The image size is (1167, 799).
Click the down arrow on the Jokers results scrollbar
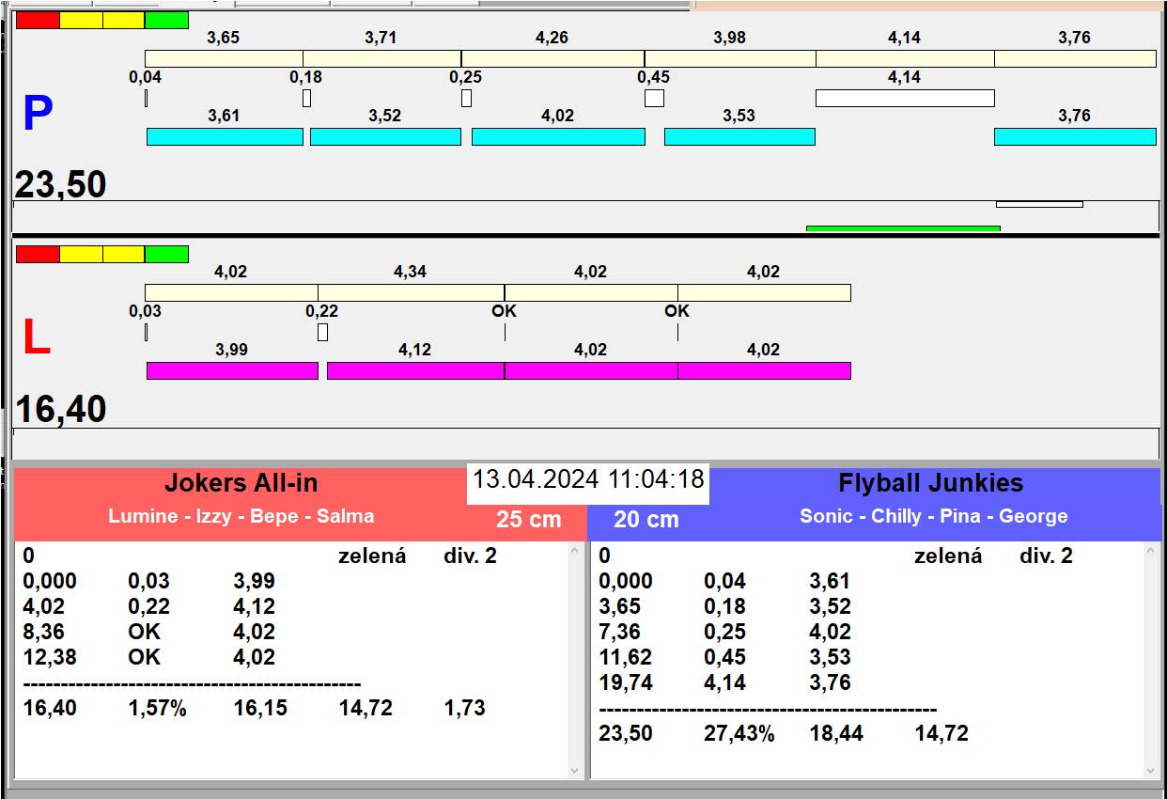pyautogui.click(x=576, y=770)
